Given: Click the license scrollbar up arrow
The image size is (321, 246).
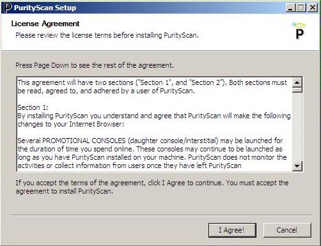Looking at the screenshot, I should coord(297,82).
